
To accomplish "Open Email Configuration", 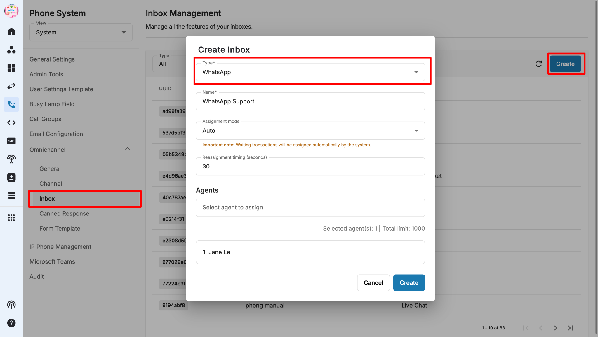I will click(x=56, y=134).
